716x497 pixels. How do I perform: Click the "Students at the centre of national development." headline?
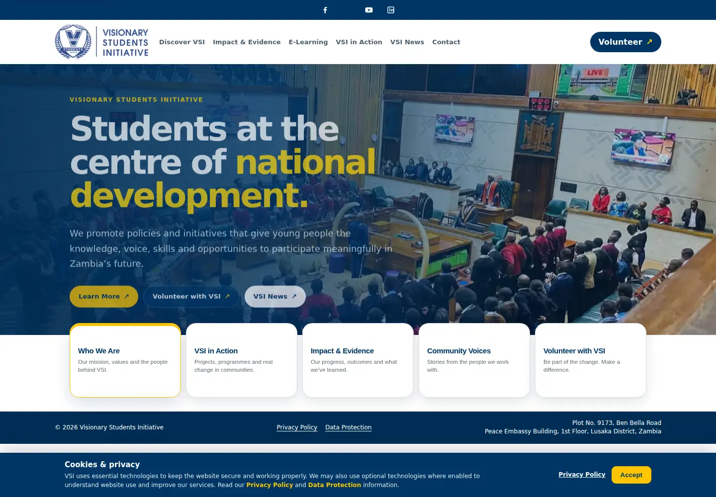[x=224, y=162]
